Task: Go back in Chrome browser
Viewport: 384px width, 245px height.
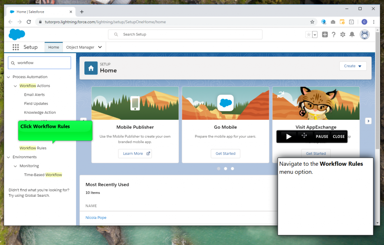Action: point(10,22)
